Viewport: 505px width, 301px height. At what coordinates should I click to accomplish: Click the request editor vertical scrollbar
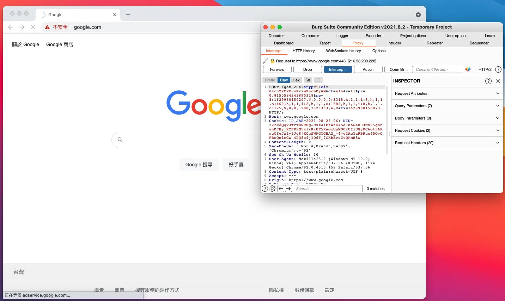tap(387, 120)
